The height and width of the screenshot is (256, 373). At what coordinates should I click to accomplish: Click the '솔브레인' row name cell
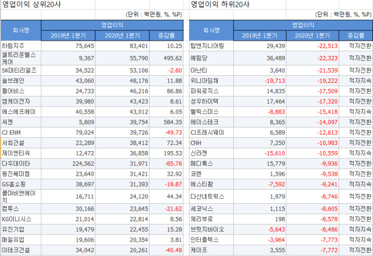21,81
